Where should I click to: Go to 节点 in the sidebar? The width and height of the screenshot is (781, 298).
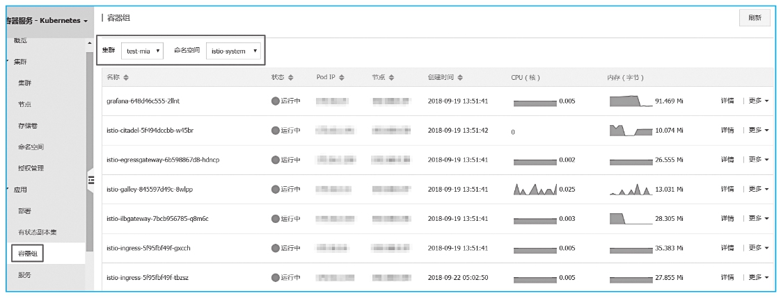pos(25,104)
